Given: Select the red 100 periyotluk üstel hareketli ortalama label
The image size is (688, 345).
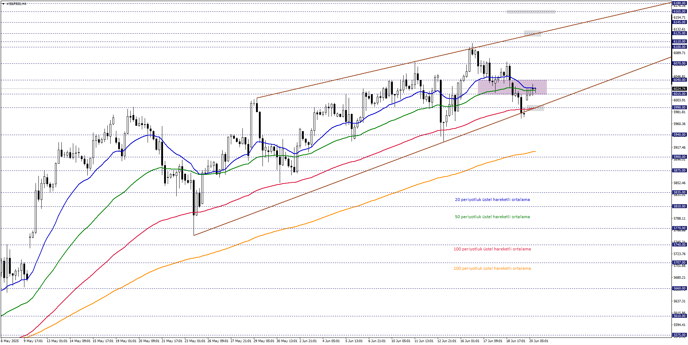Looking at the screenshot, I should coord(492,249).
